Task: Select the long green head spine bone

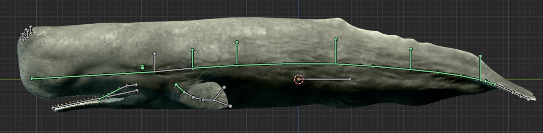Action: pos(93,76)
